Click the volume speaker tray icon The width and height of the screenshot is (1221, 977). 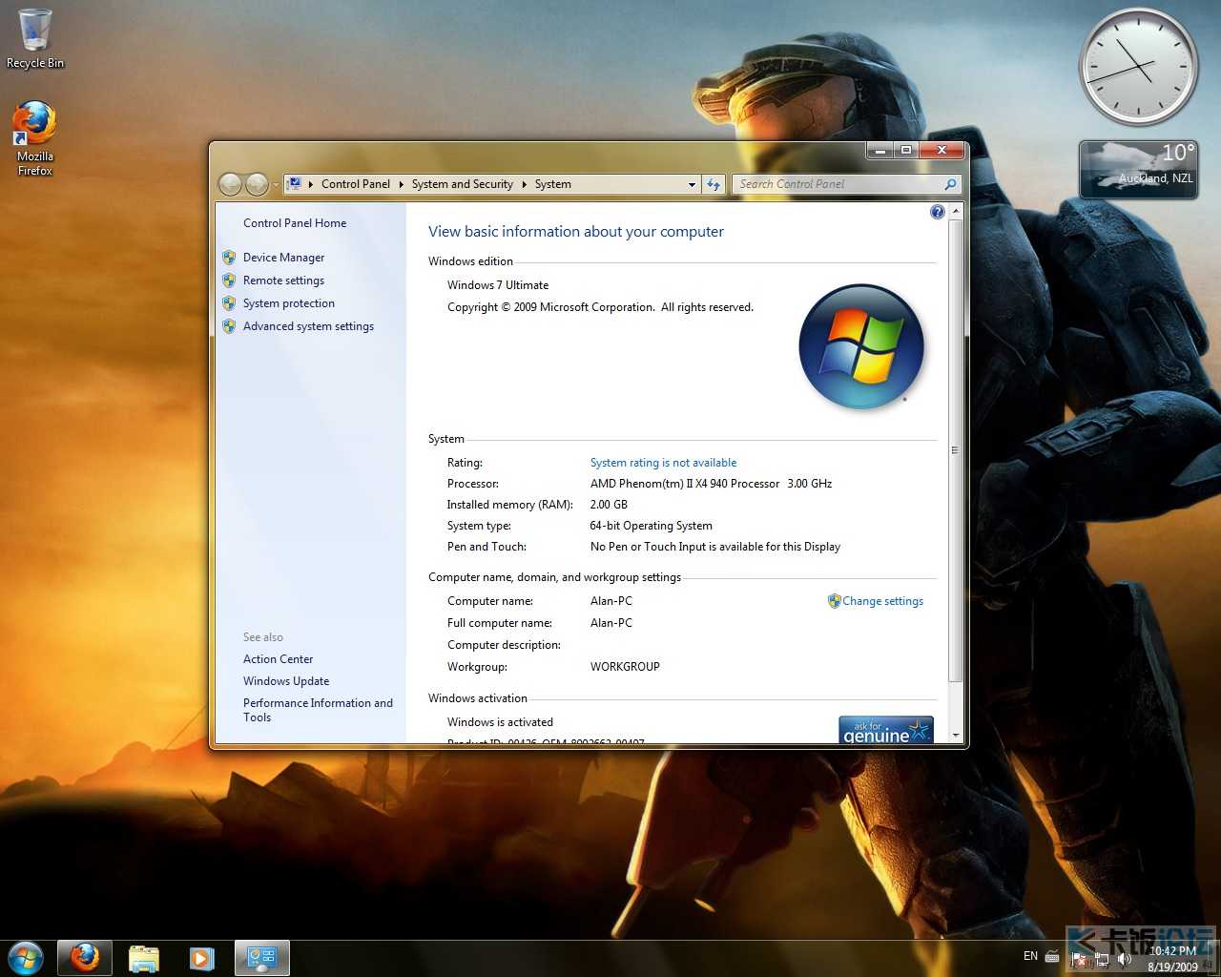(1125, 958)
